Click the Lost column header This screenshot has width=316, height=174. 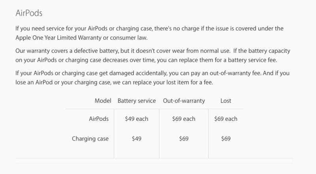(226, 101)
